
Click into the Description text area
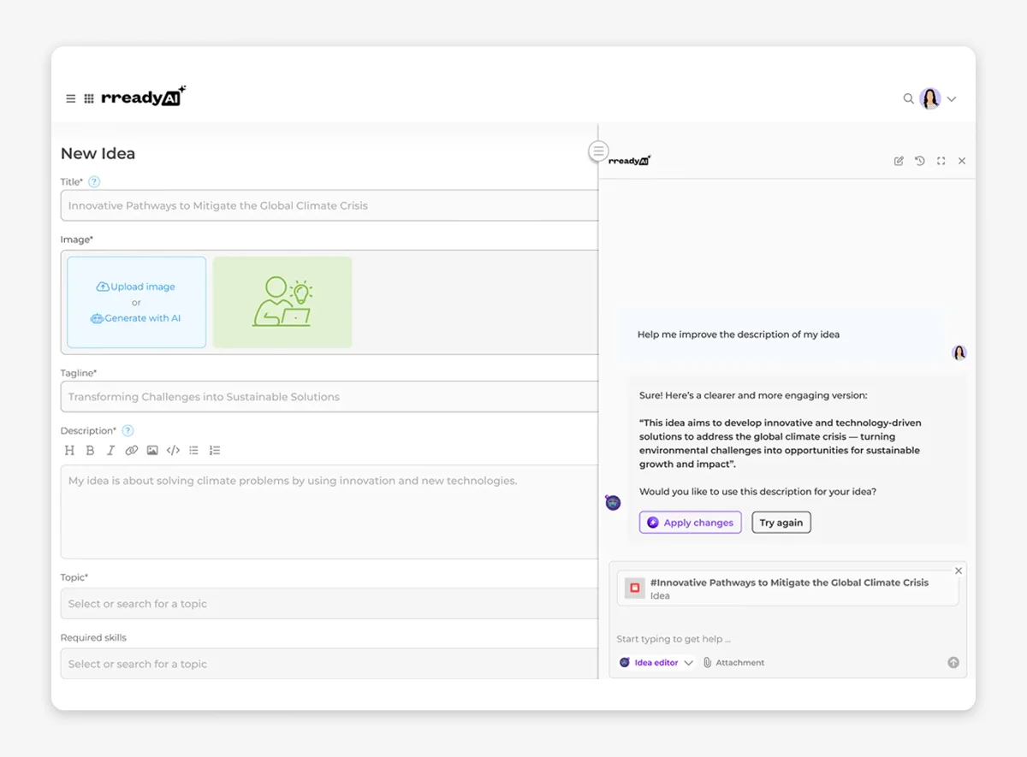click(329, 512)
